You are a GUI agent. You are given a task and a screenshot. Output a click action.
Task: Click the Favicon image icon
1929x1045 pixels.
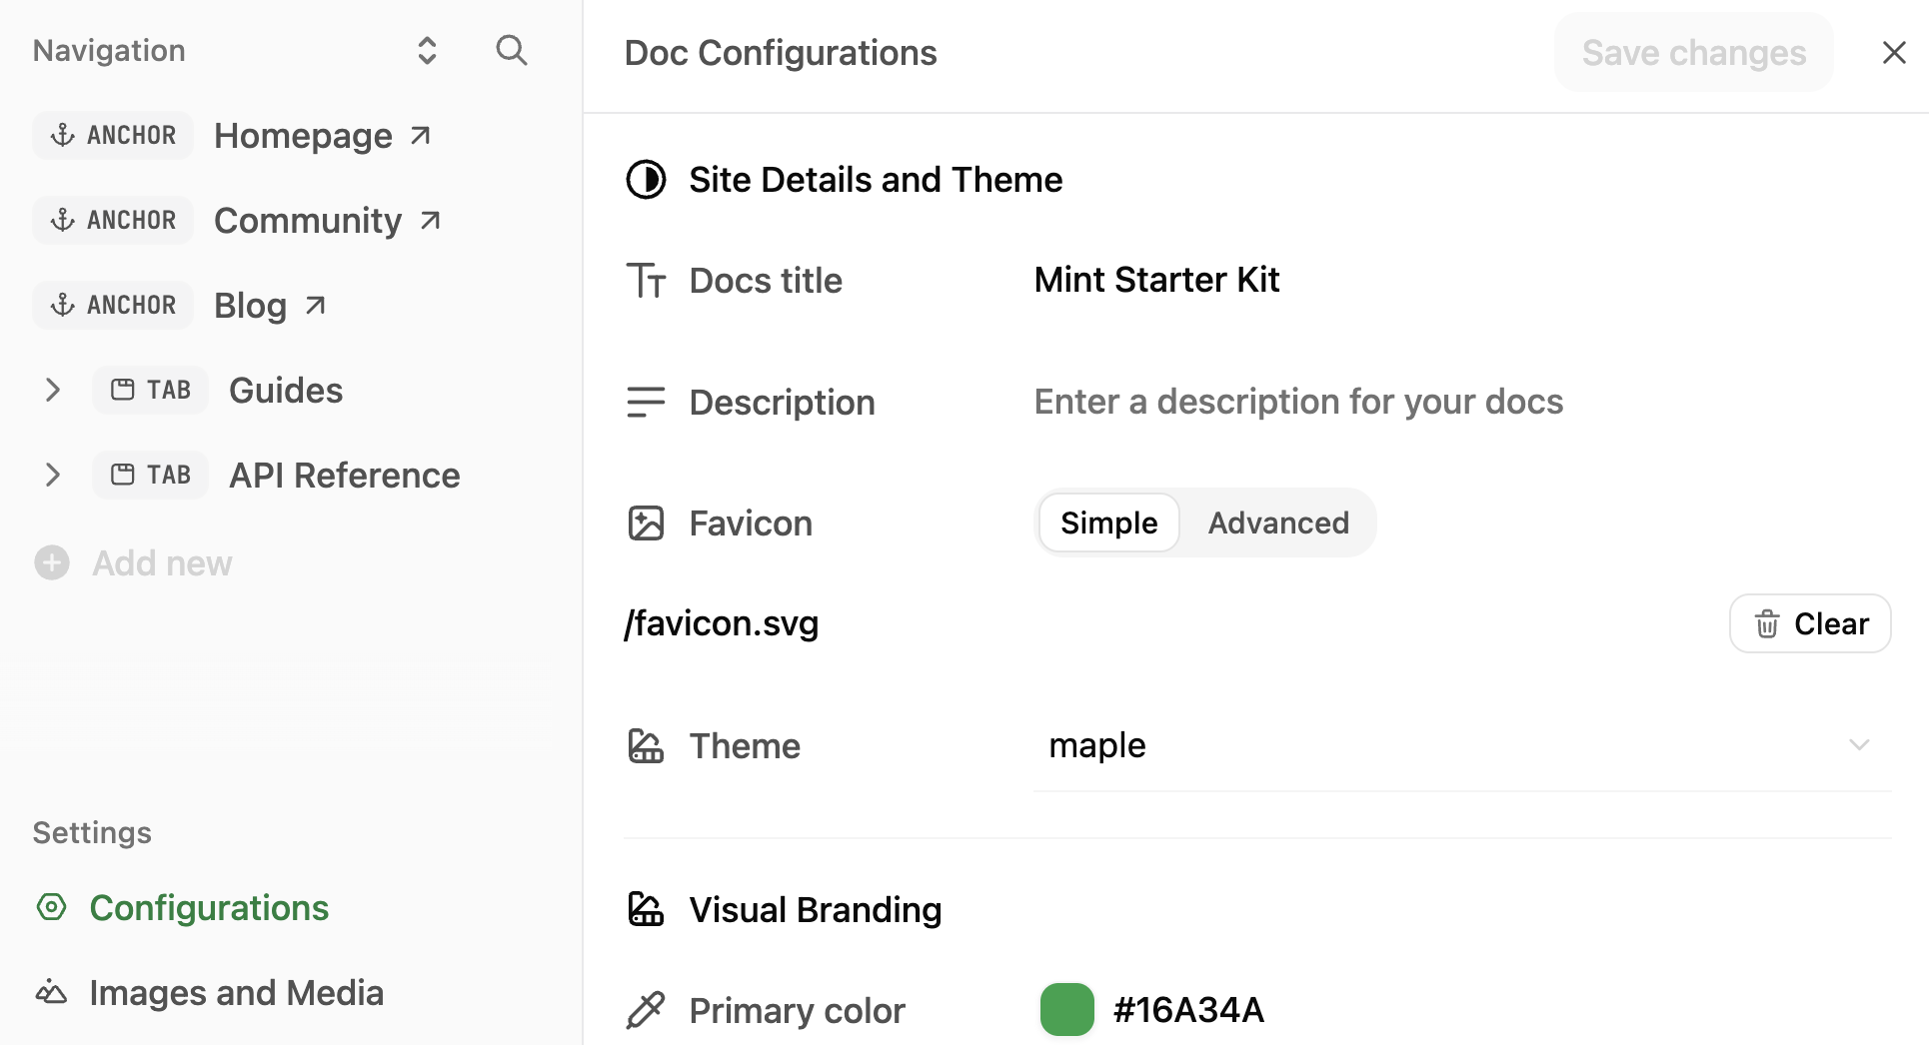click(x=647, y=522)
